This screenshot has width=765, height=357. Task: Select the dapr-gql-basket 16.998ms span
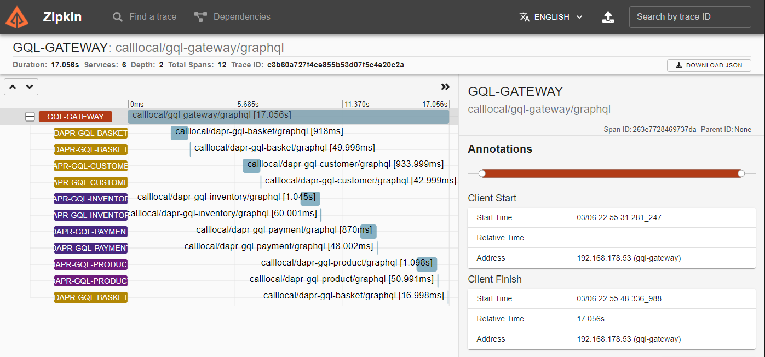coord(448,297)
